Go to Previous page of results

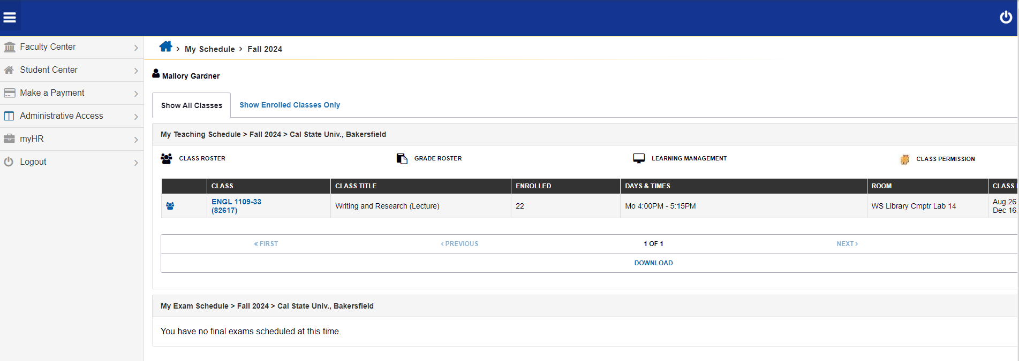[459, 244]
